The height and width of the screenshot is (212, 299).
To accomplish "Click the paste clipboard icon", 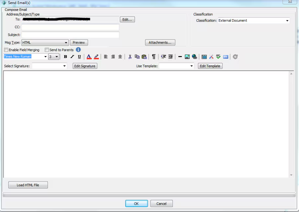I will pyautogui.click(x=145, y=57).
